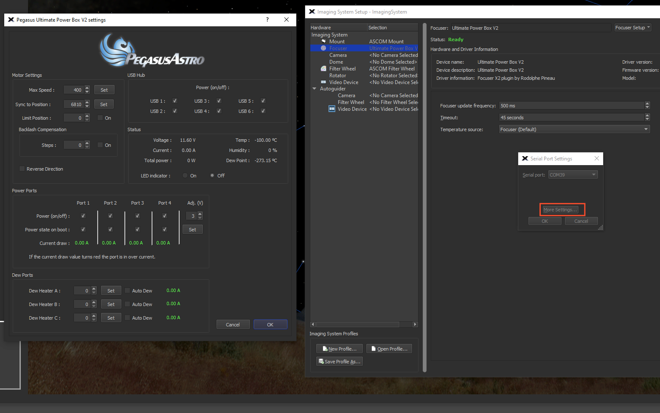Select Filter Wheel under Autoguider

coord(364,102)
